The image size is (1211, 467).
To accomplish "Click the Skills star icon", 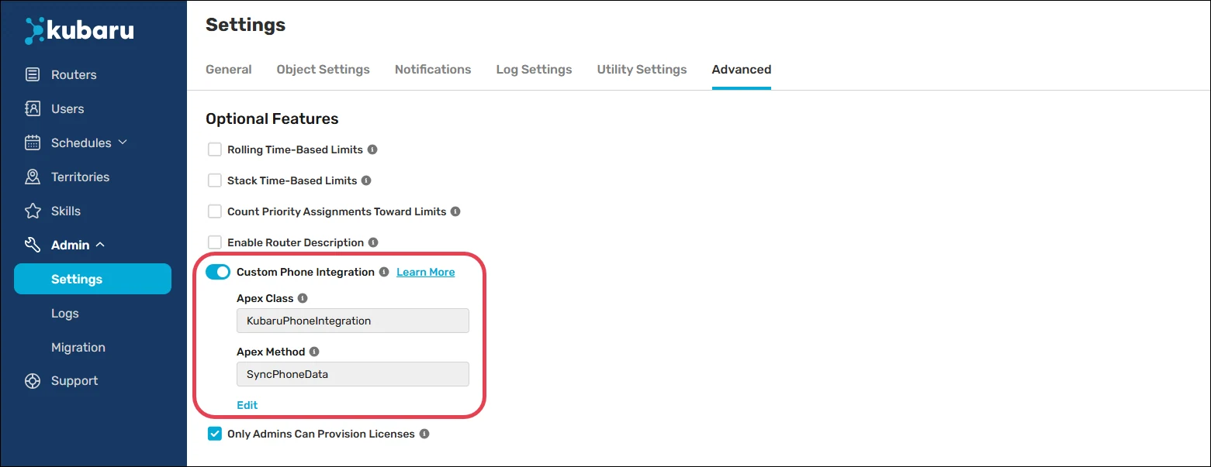I will click(33, 211).
